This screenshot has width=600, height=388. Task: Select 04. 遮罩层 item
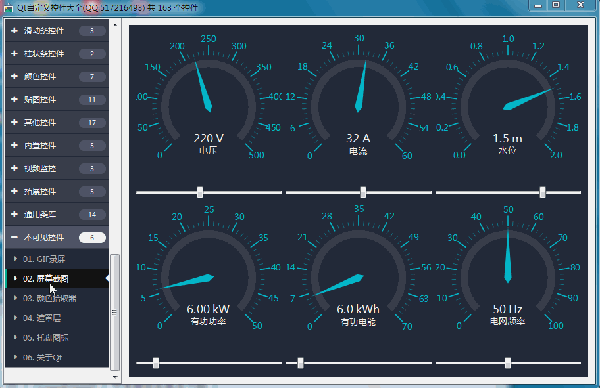coord(42,318)
